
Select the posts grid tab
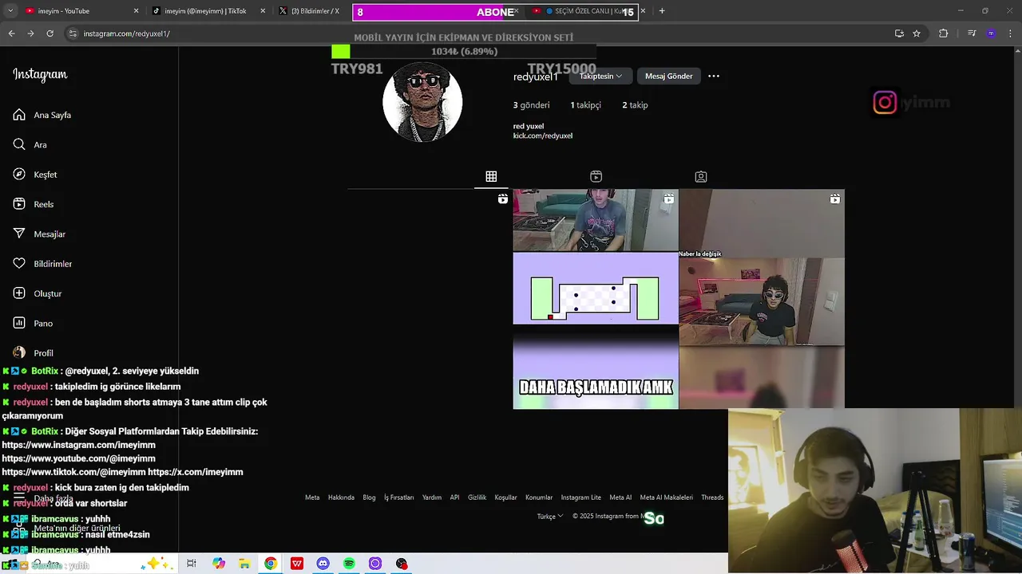(491, 176)
